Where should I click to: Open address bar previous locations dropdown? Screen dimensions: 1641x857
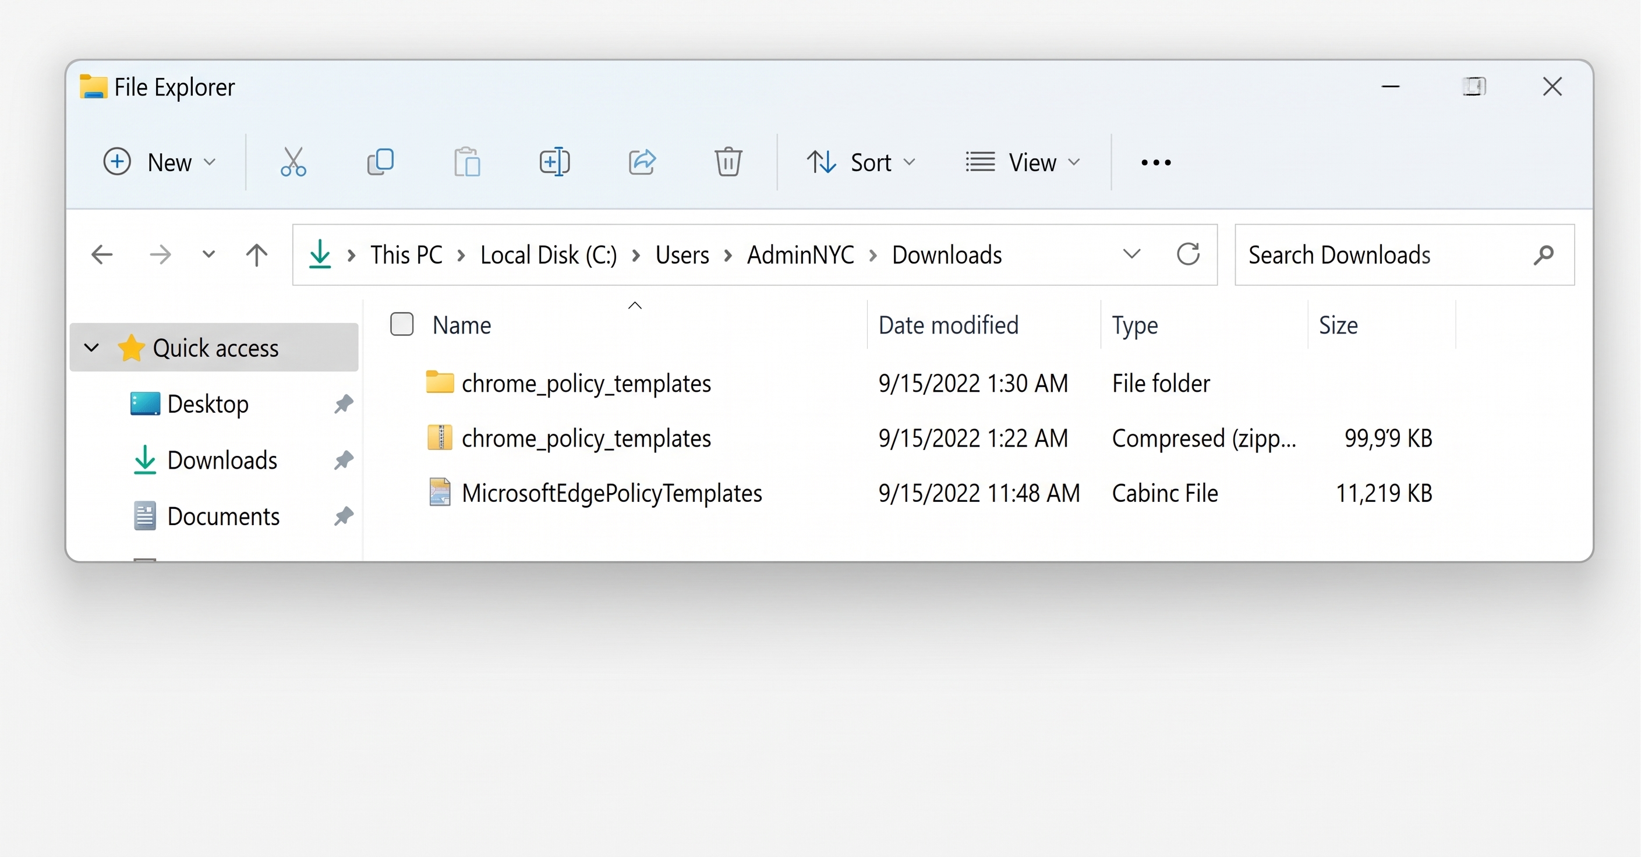(x=1131, y=254)
